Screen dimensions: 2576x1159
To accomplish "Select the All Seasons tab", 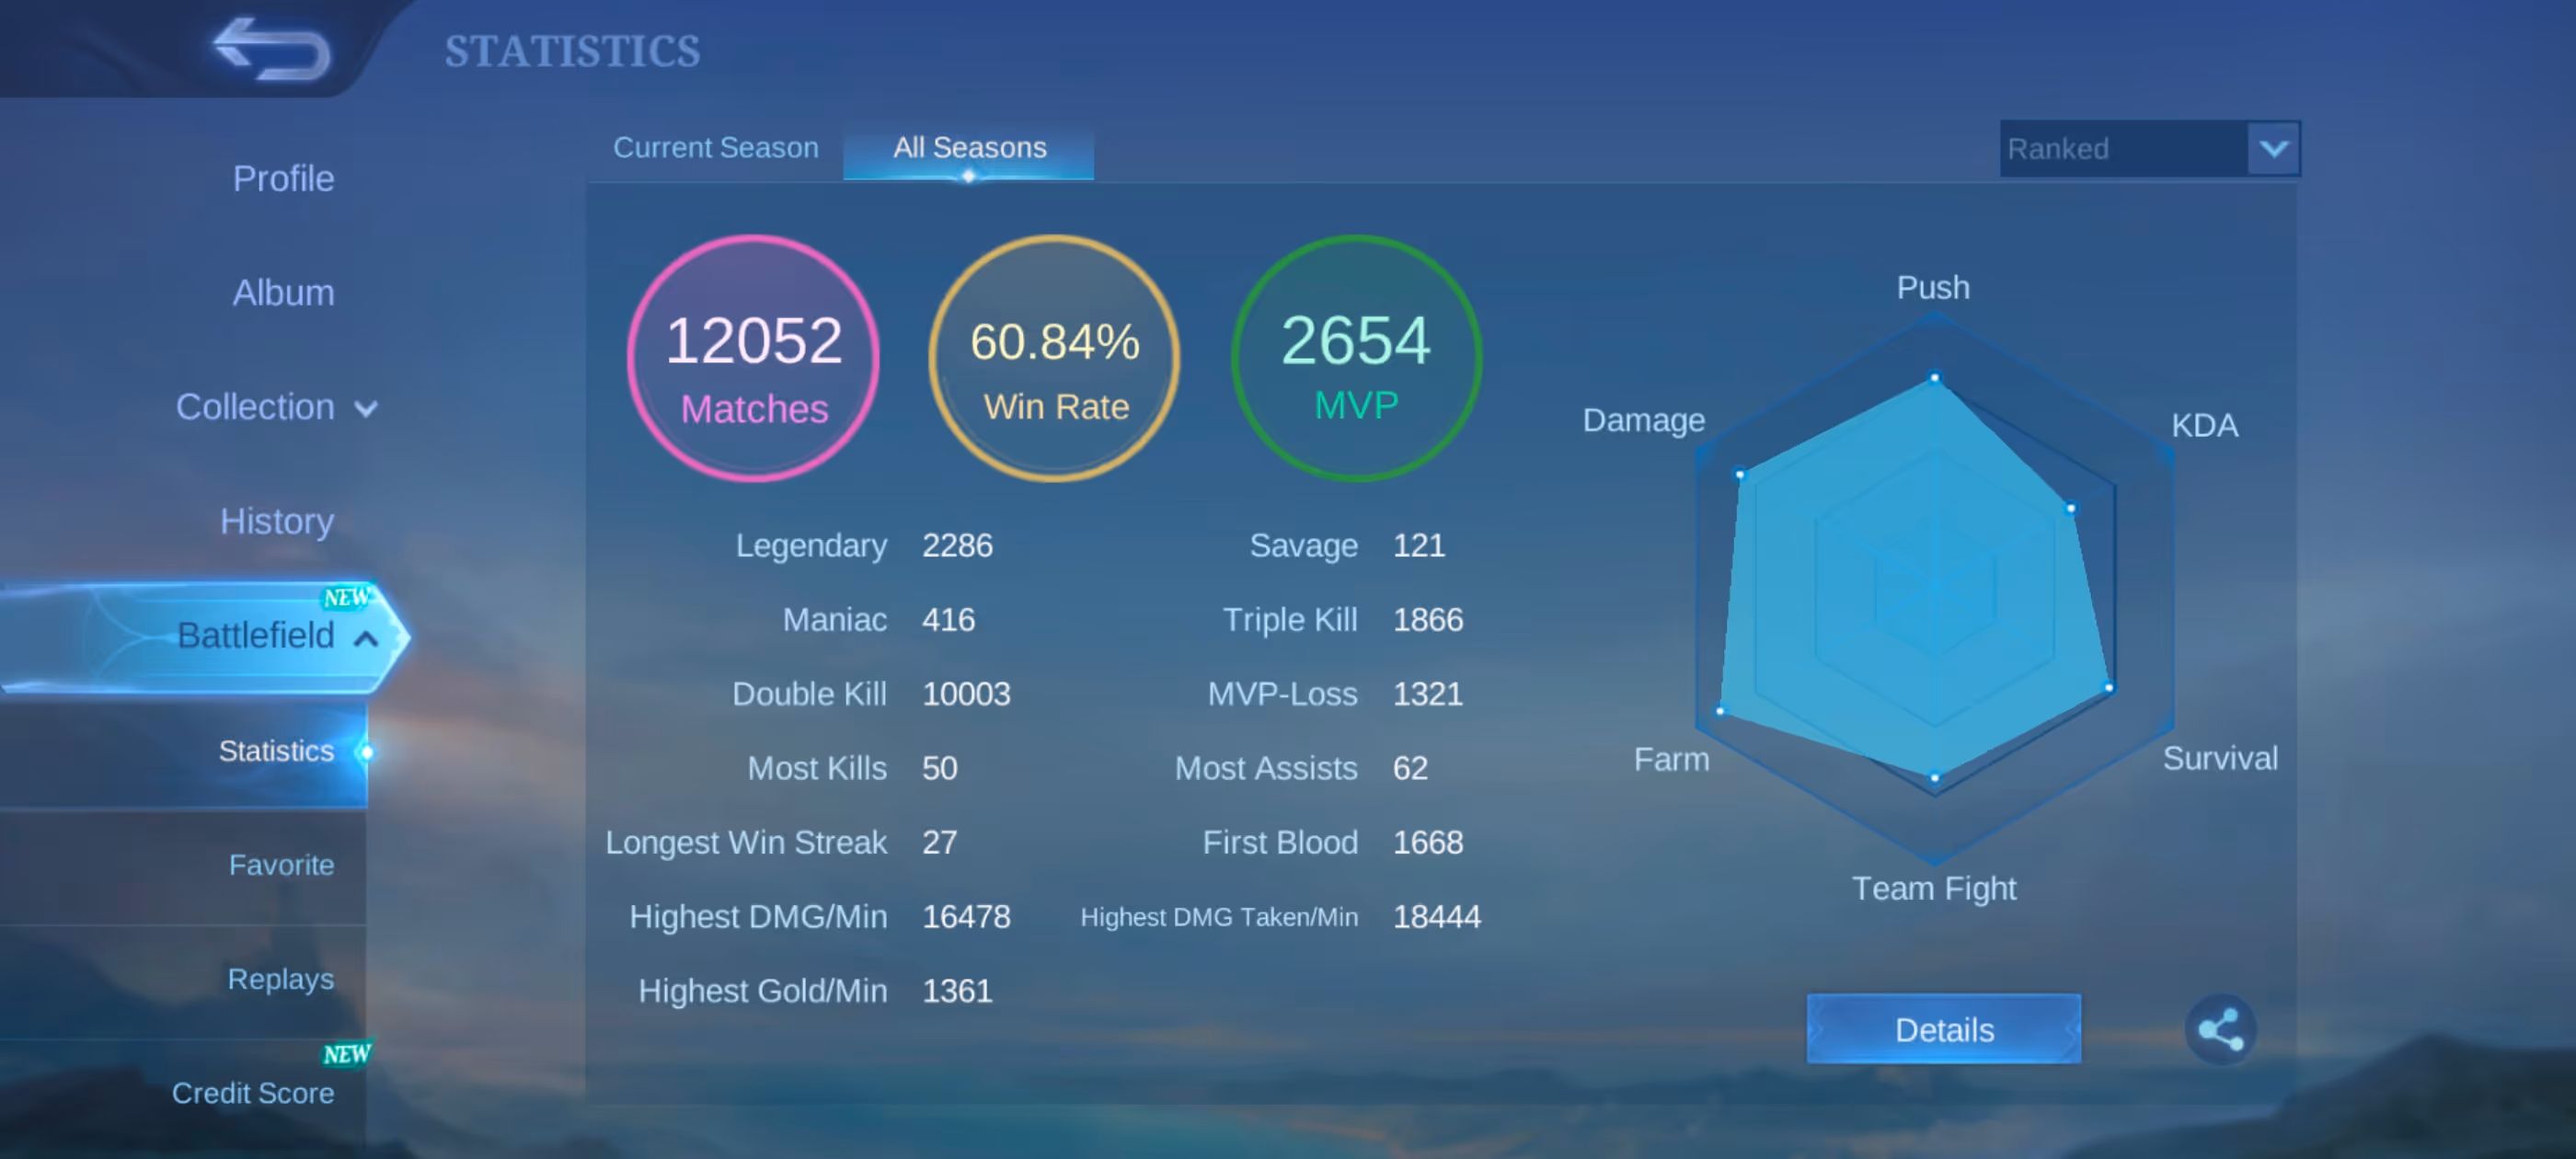I will click(968, 148).
